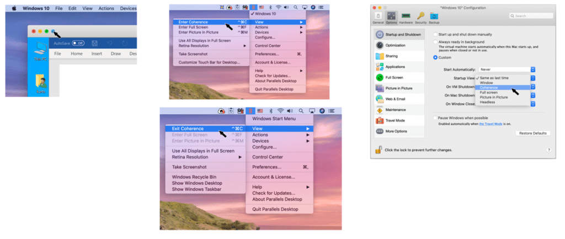Enable Pause Windows when possible checkbox
565x239 pixels.
pyautogui.click(x=435, y=118)
